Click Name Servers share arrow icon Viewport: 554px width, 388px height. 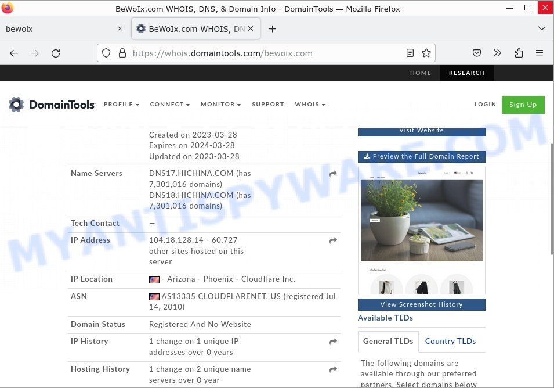coord(333,174)
